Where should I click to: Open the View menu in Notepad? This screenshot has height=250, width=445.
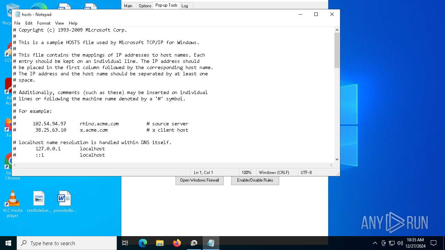(59, 23)
